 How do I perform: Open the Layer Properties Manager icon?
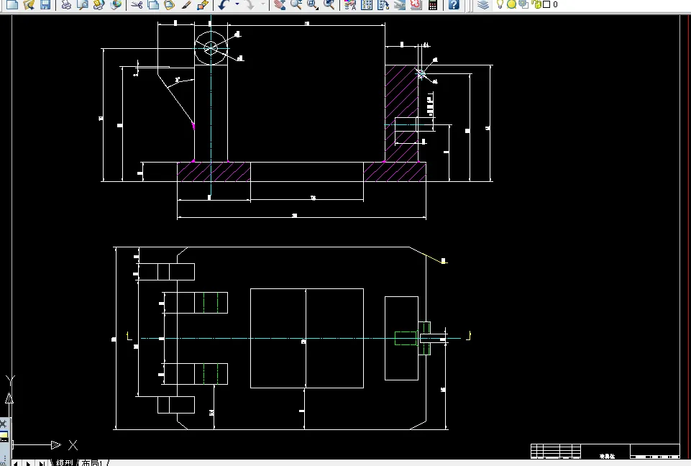[483, 5]
